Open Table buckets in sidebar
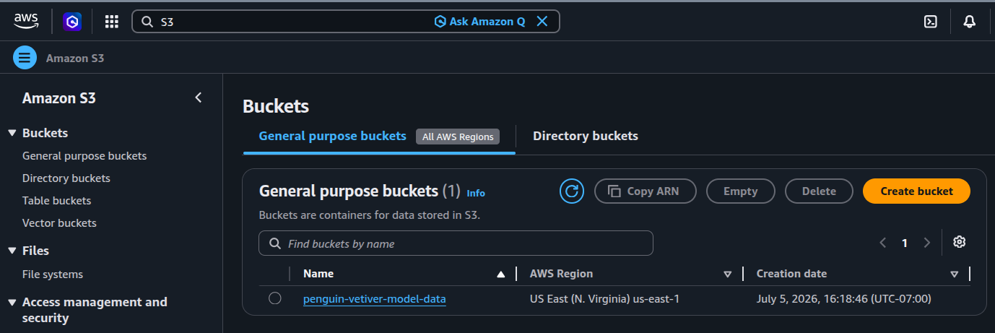The width and height of the screenshot is (995, 333). (57, 201)
